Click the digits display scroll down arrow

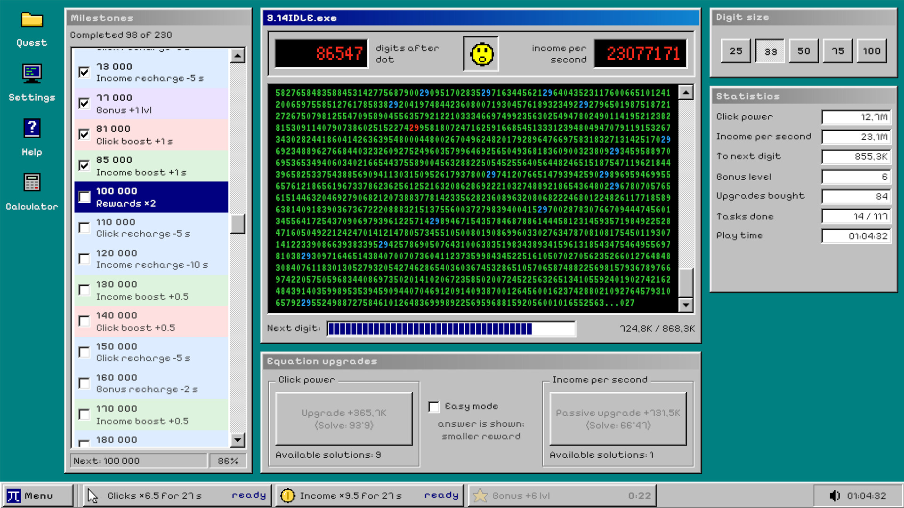point(686,305)
